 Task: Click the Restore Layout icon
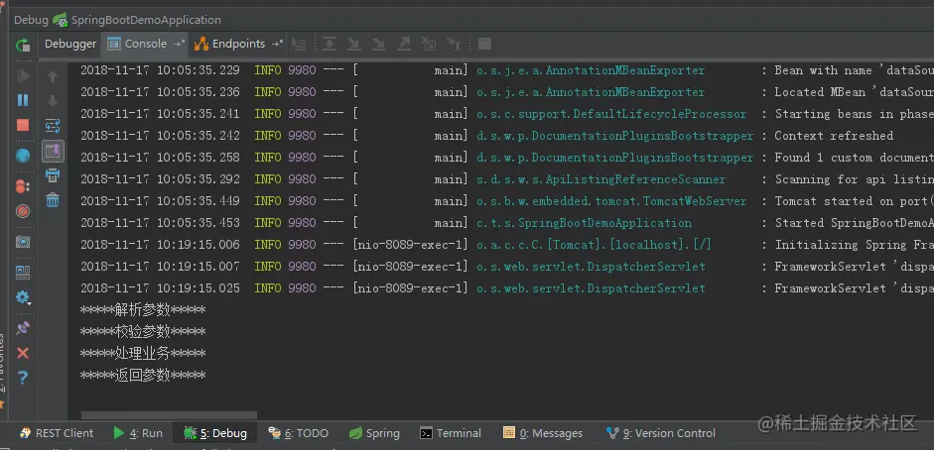pos(23,273)
